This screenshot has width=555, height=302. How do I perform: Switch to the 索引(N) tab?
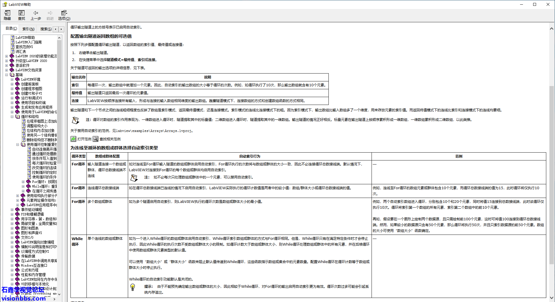click(x=28, y=29)
